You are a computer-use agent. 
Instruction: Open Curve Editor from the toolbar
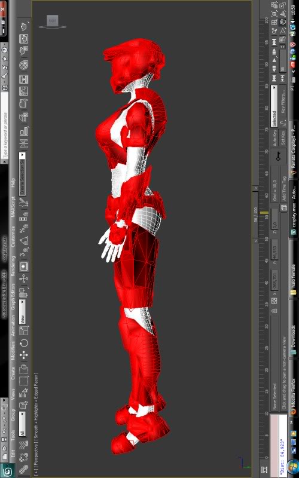(x=24, y=91)
